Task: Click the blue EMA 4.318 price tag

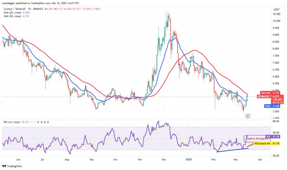Action: tap(272, 106)
